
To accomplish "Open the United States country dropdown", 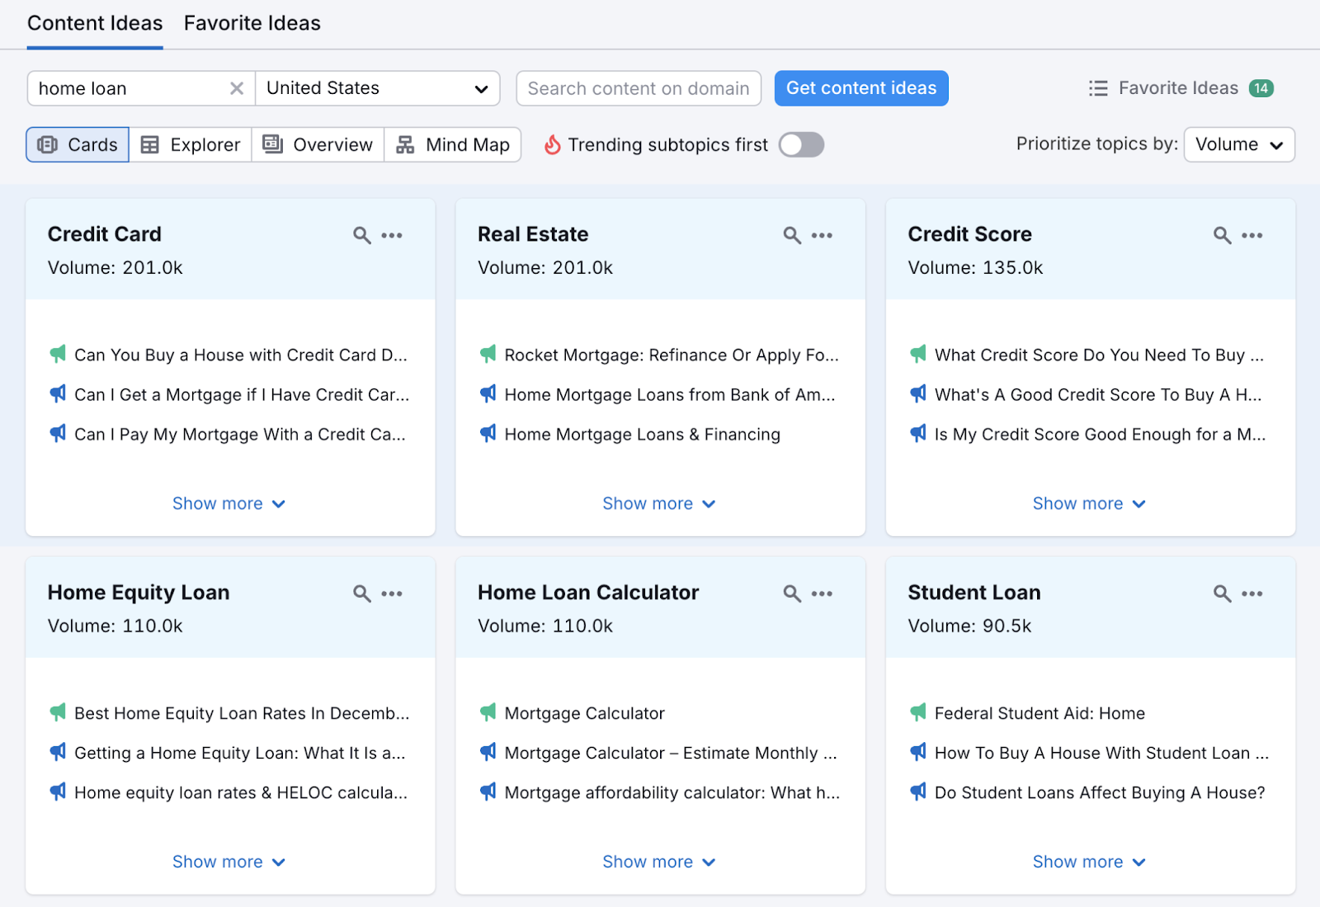I will click(x=378, y=88).
